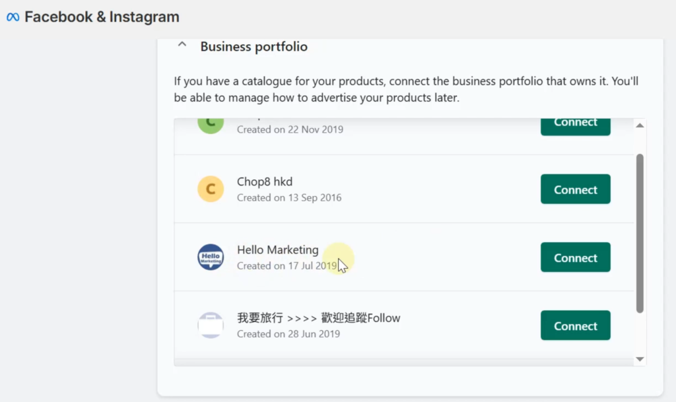Screen dimensions: 676x402
Task: Click the briefcase avatar of 我要旅行 portfolio
Action: coord(211,325)
